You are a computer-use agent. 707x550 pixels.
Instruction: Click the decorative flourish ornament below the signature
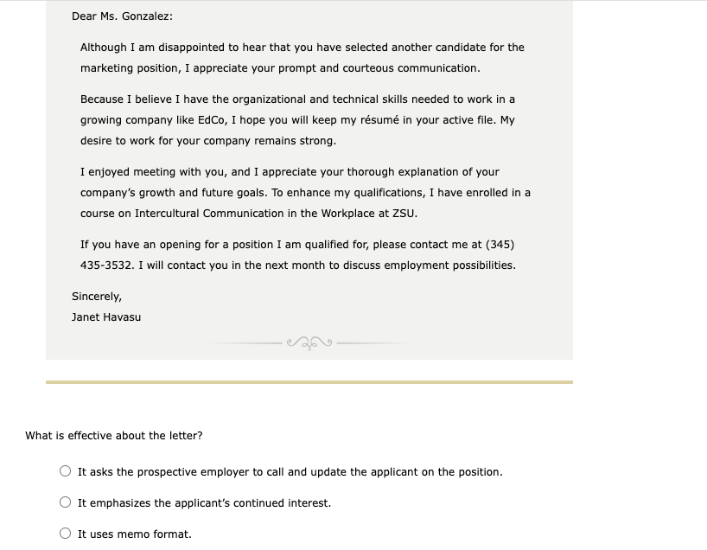309,343
